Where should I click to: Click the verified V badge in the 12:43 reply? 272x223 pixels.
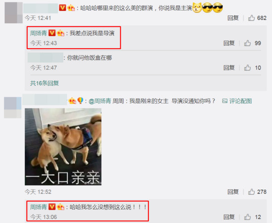[x=52, y=33]
